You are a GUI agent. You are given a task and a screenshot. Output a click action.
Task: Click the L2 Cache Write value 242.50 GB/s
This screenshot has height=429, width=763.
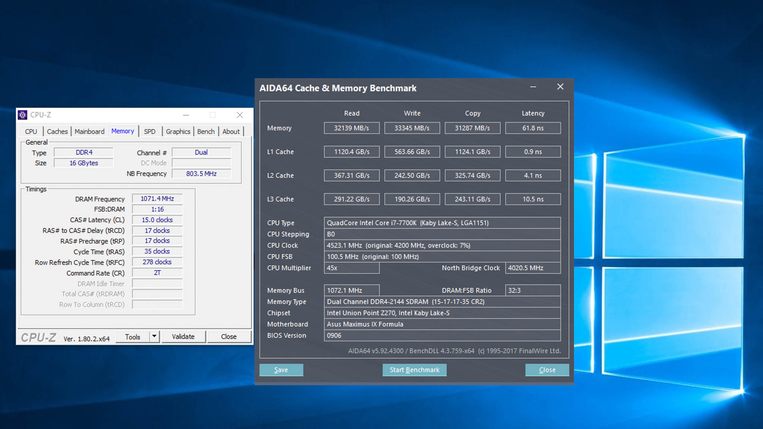(412, 175)
